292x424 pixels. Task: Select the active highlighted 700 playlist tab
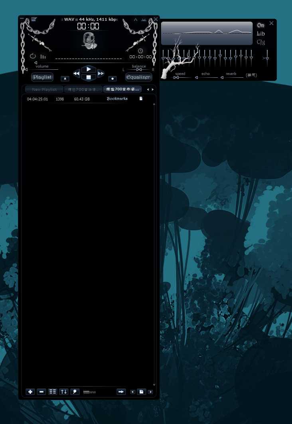tap(122, 89)
